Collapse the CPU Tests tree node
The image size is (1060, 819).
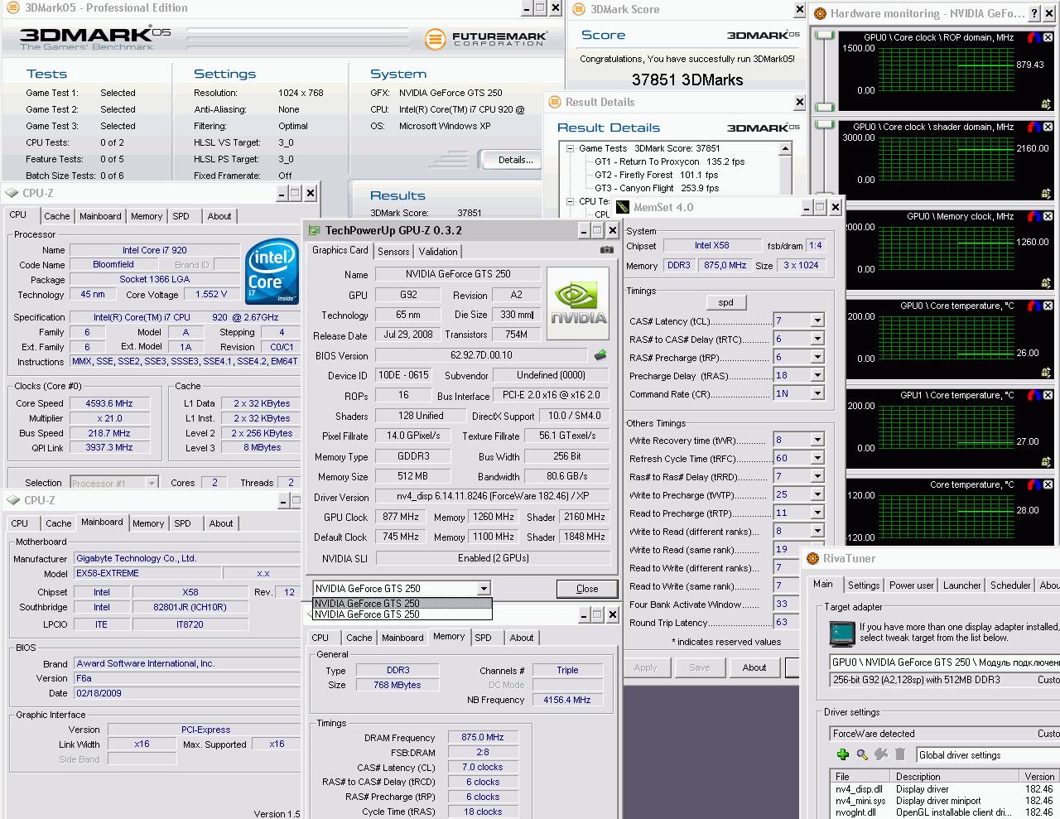tap(570, 201)
